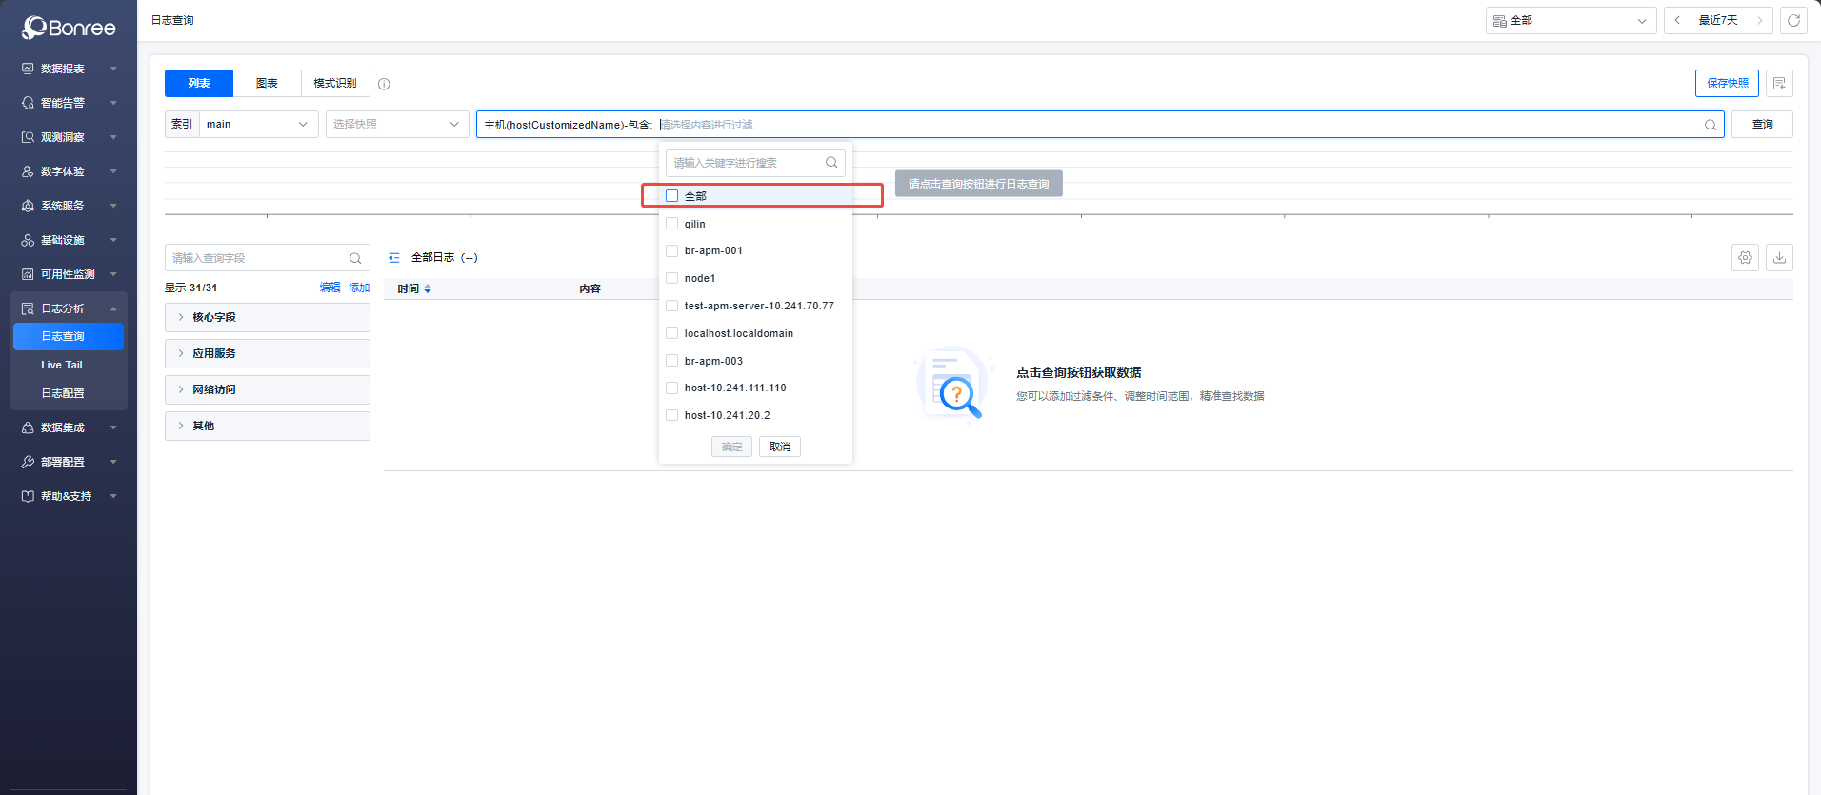Click the info icon beside 模式识别 tab
This screenshot has height=795, width=1821.
click(384, 84)
